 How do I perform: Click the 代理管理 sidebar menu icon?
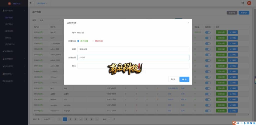click(x=3, y=51)
